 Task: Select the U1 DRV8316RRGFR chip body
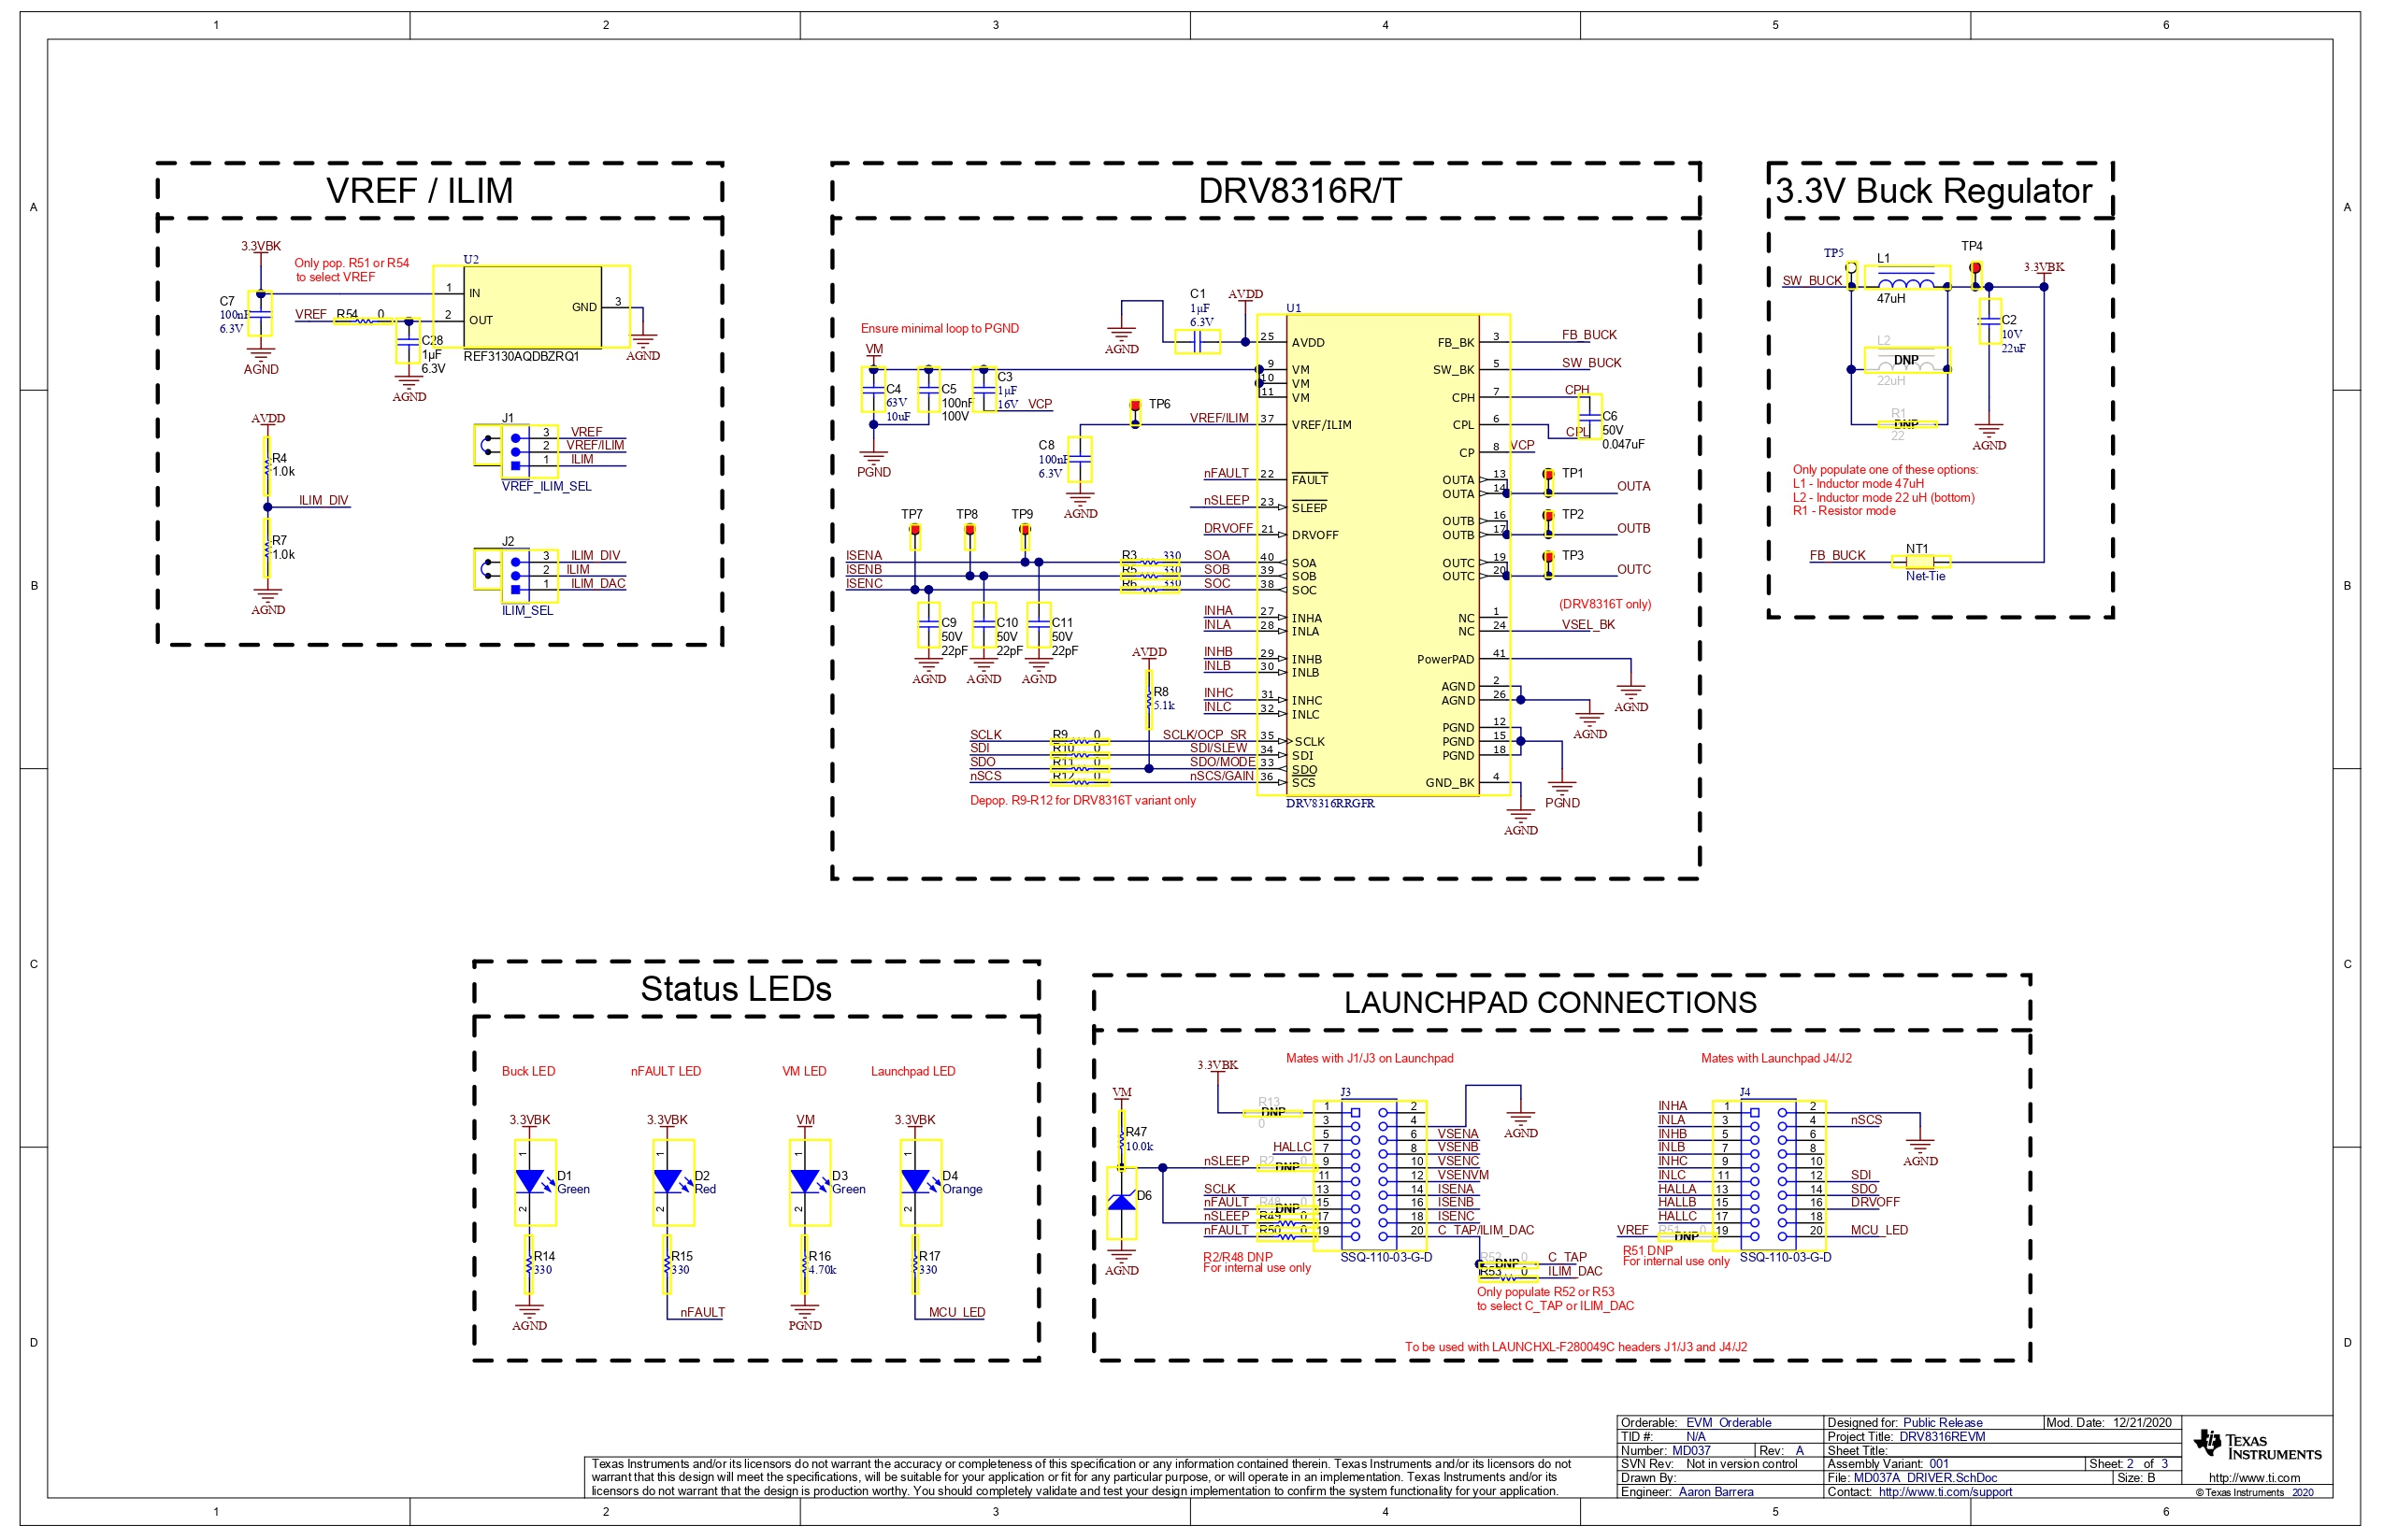[x=1382, y=555]
